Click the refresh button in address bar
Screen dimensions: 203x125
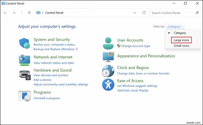144,13
